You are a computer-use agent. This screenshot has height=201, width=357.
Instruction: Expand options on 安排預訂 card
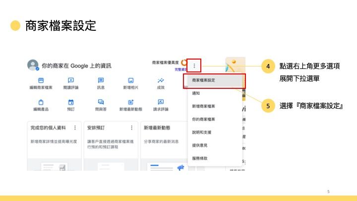point(131,128)
